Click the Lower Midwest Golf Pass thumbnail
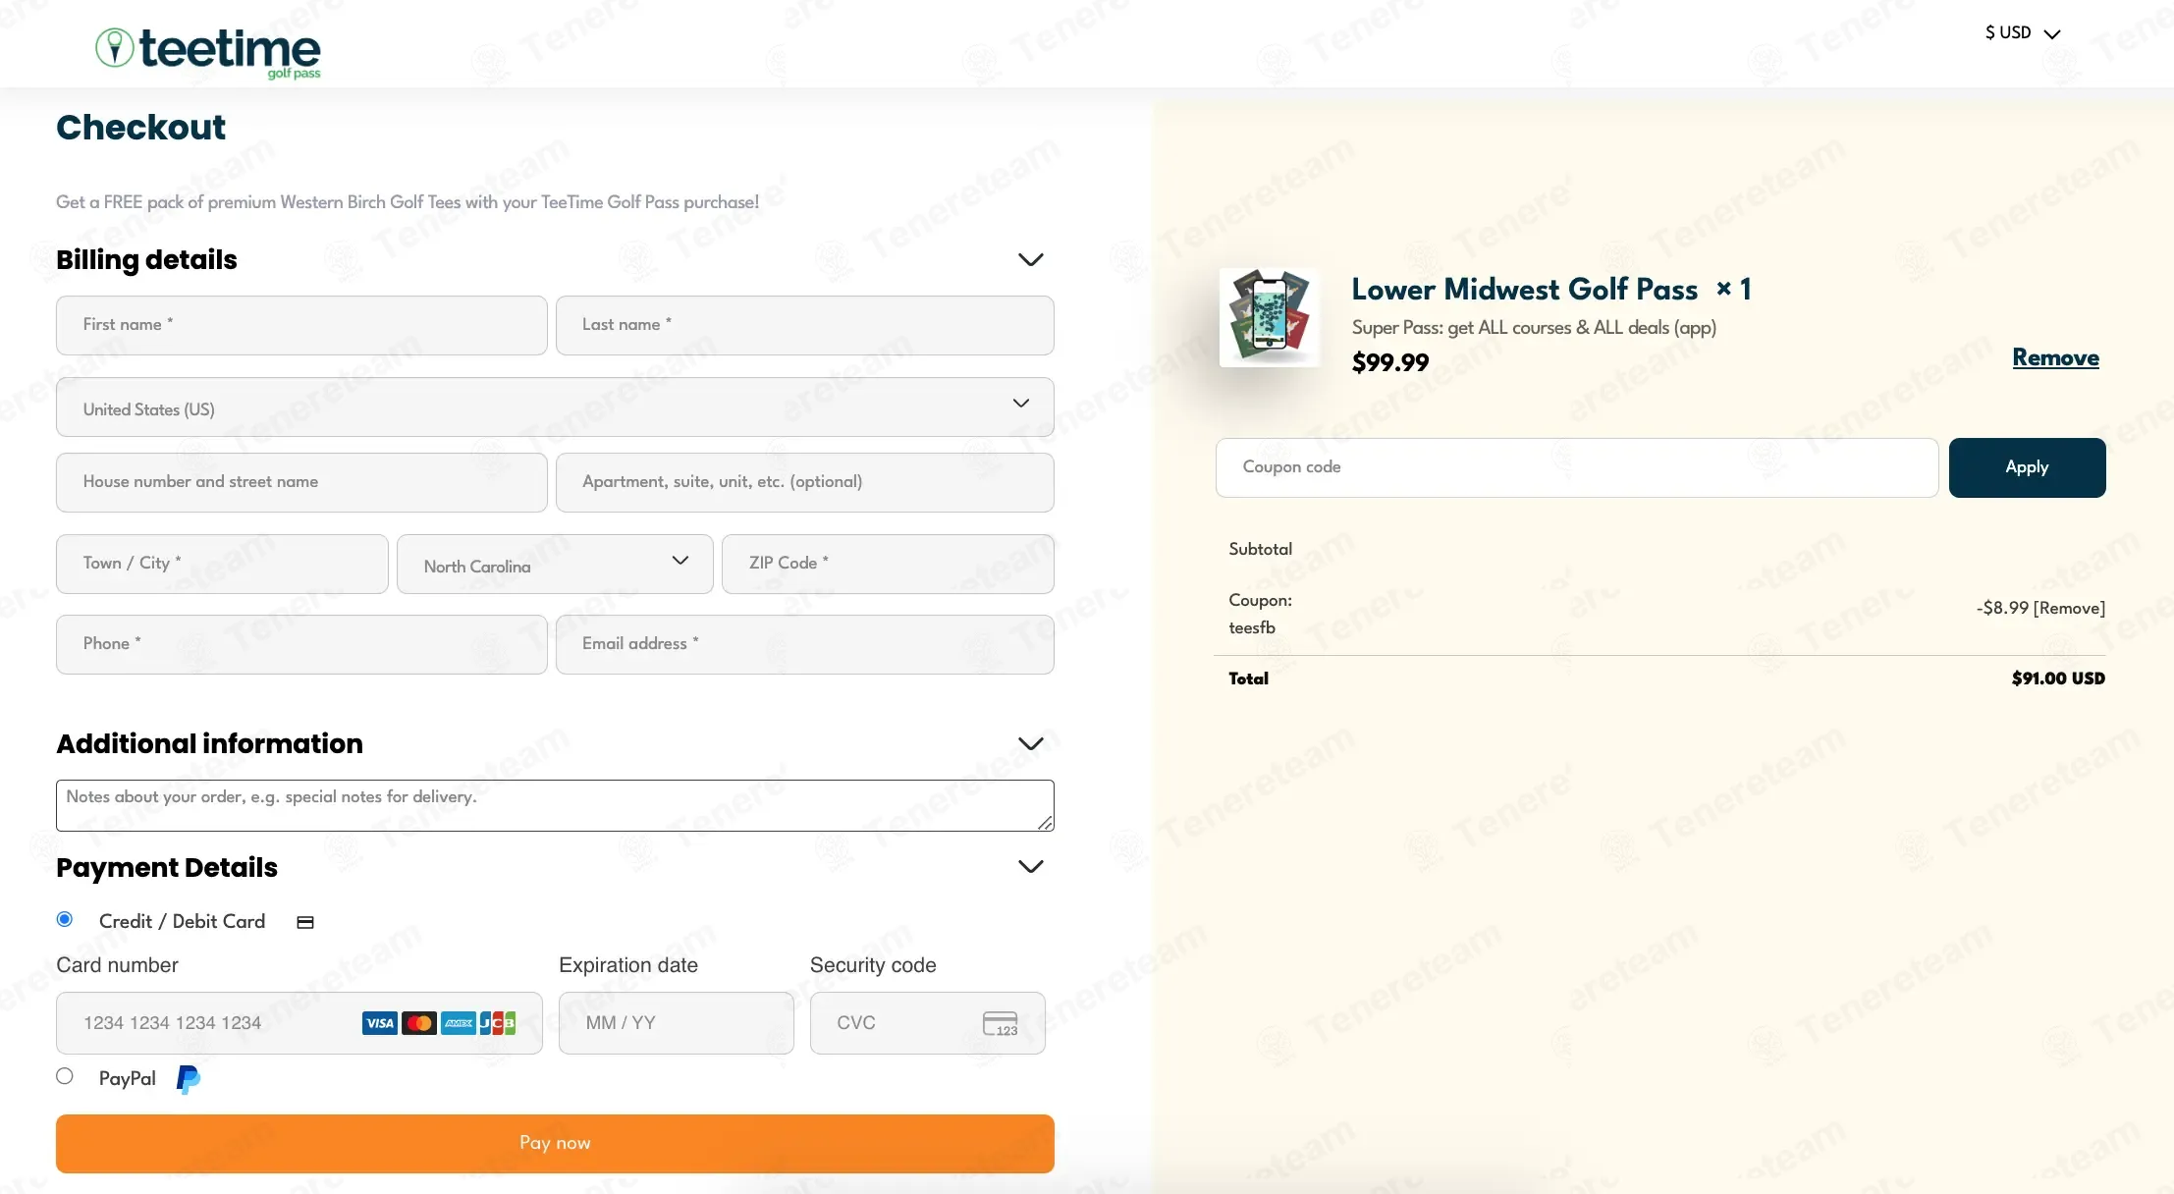Viewport: 2174px width, 1194px height. [1269, 317]
